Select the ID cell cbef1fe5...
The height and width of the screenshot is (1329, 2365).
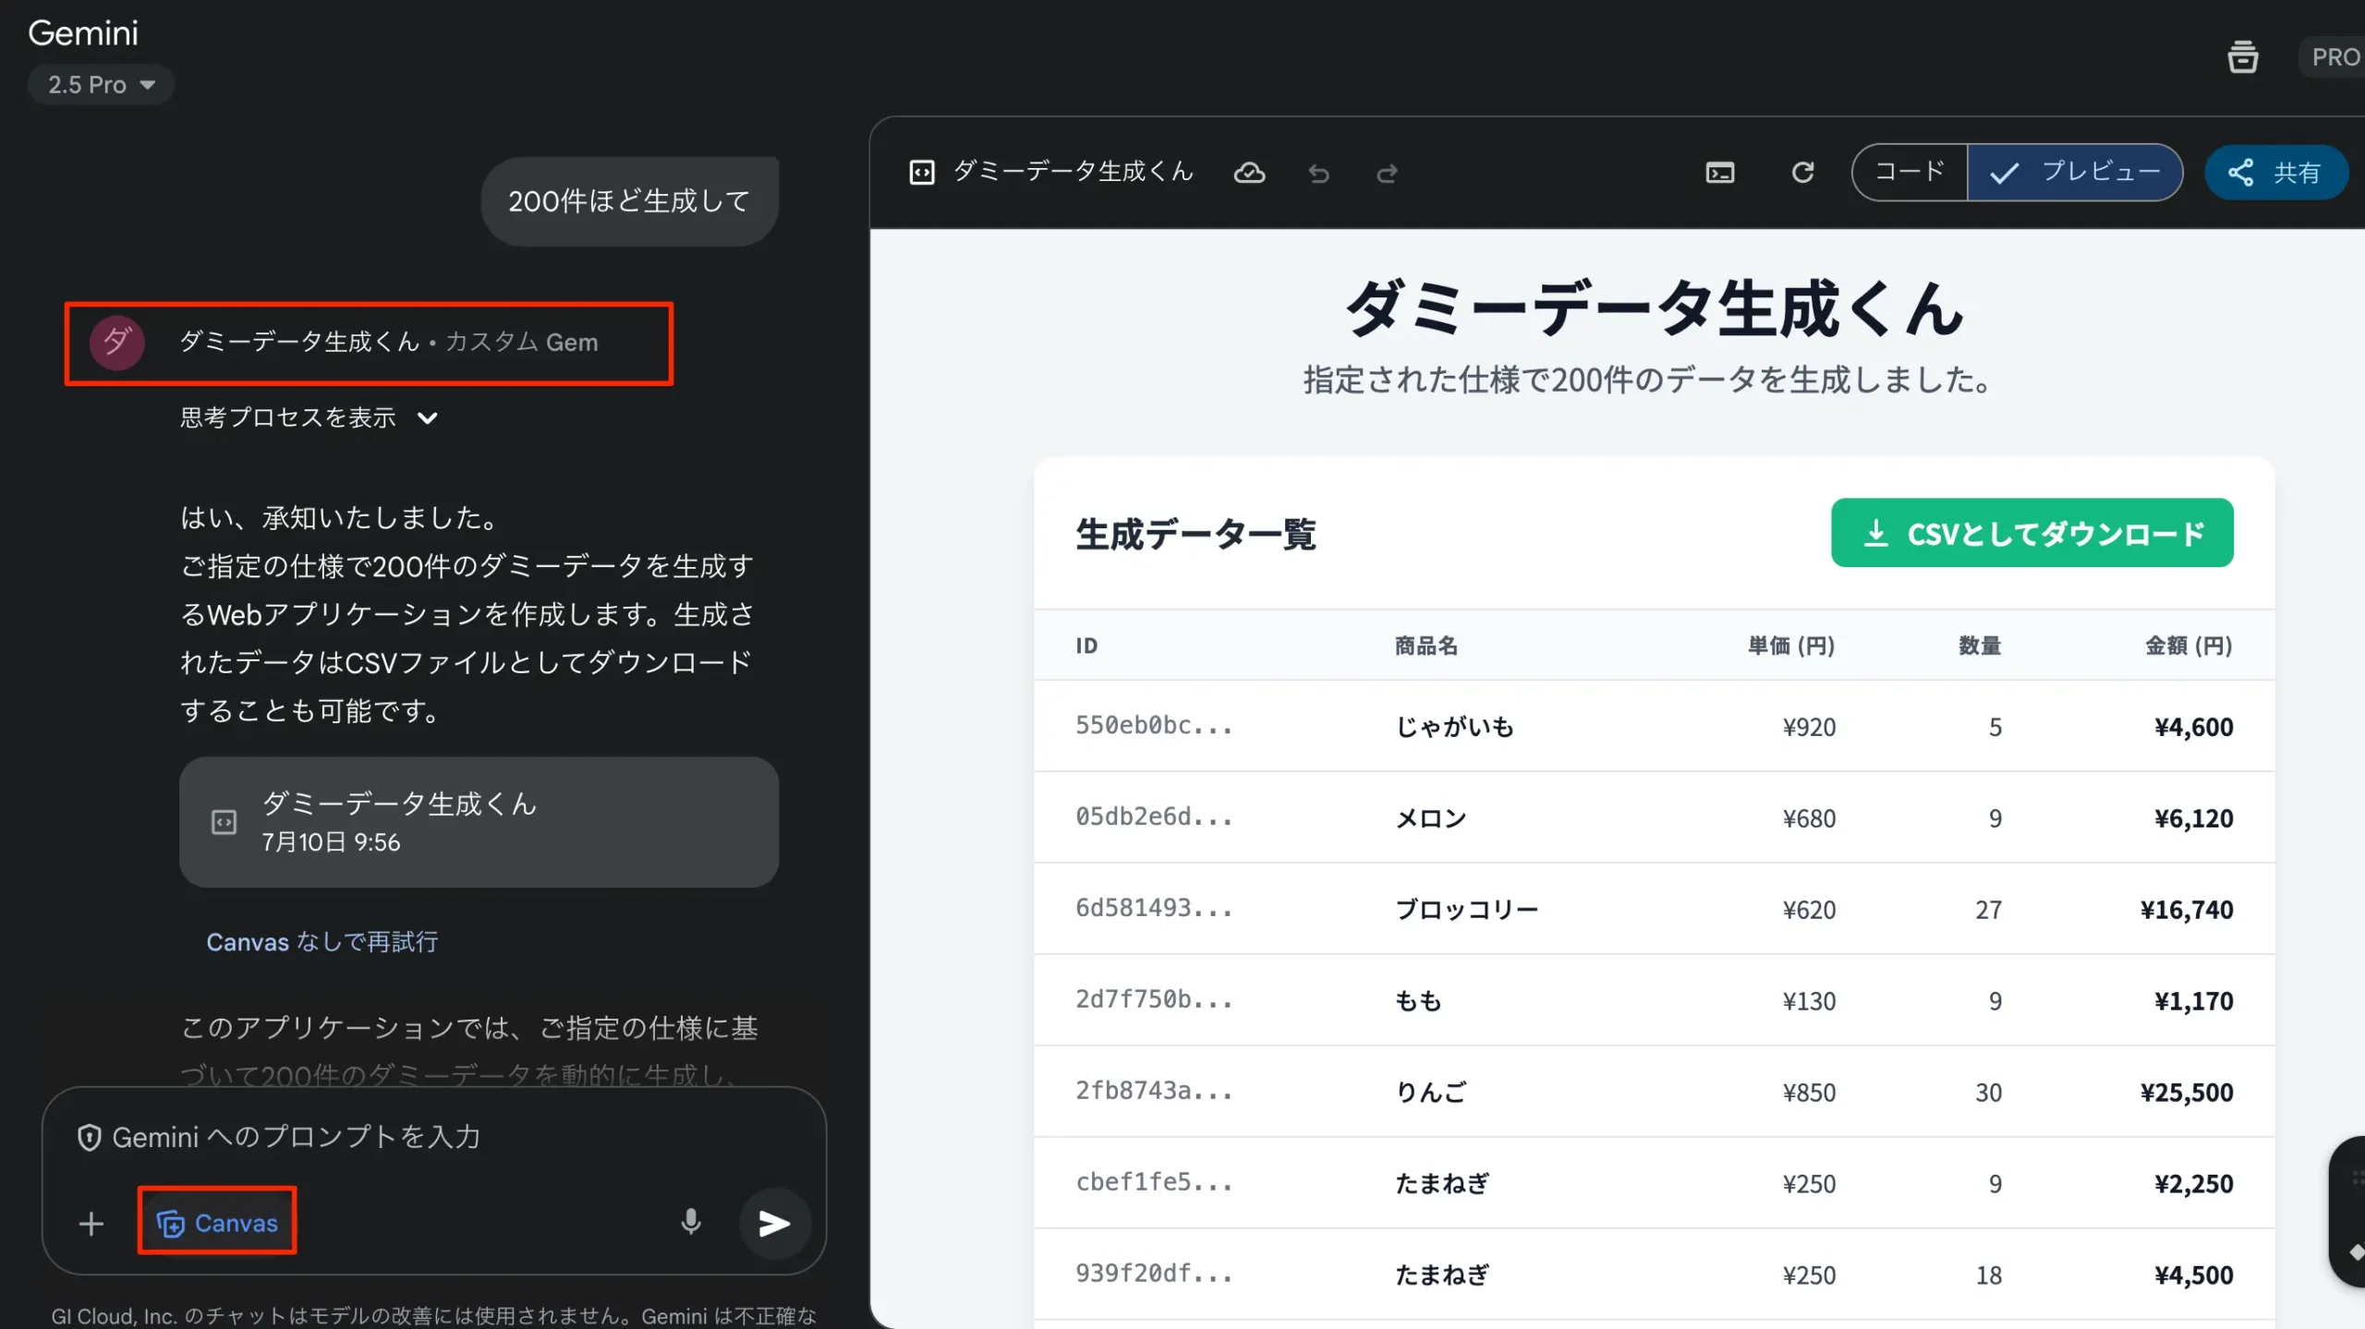[x=1154, y=1183]
